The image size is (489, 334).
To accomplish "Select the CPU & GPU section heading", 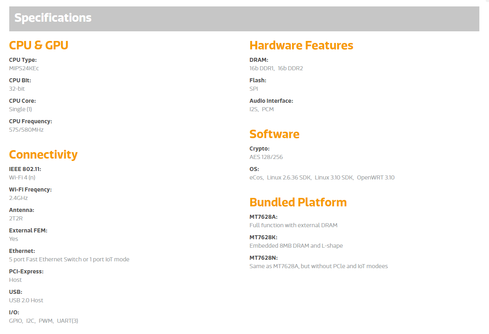I will [39, 45].
